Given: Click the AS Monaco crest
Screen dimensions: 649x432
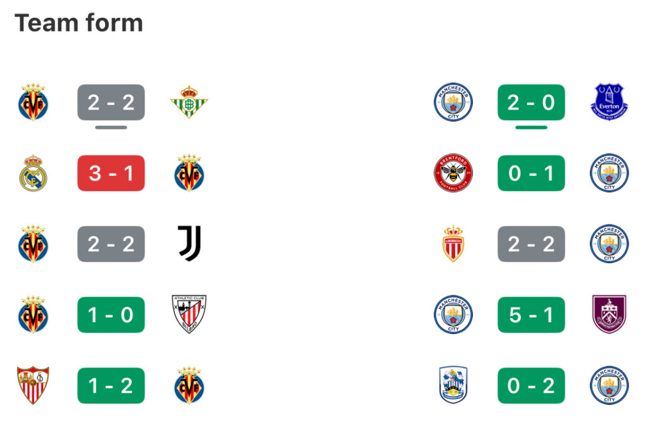Looking at the screenshot, I should tap(453, 244).
